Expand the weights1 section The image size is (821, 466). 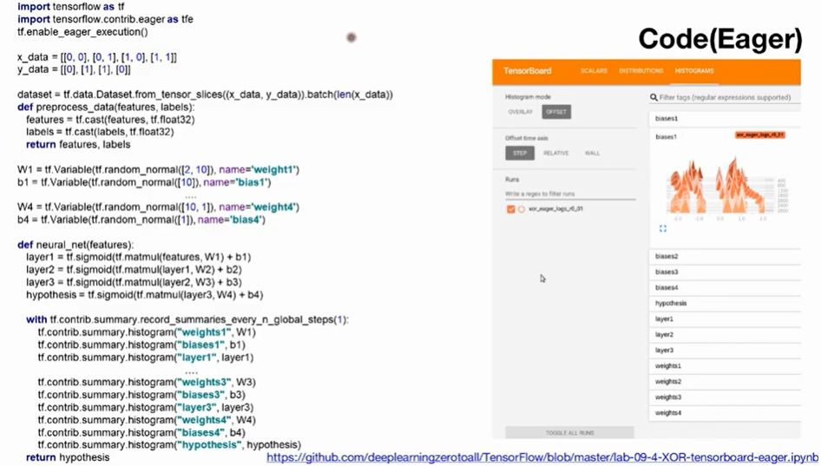tap(725, 366)
